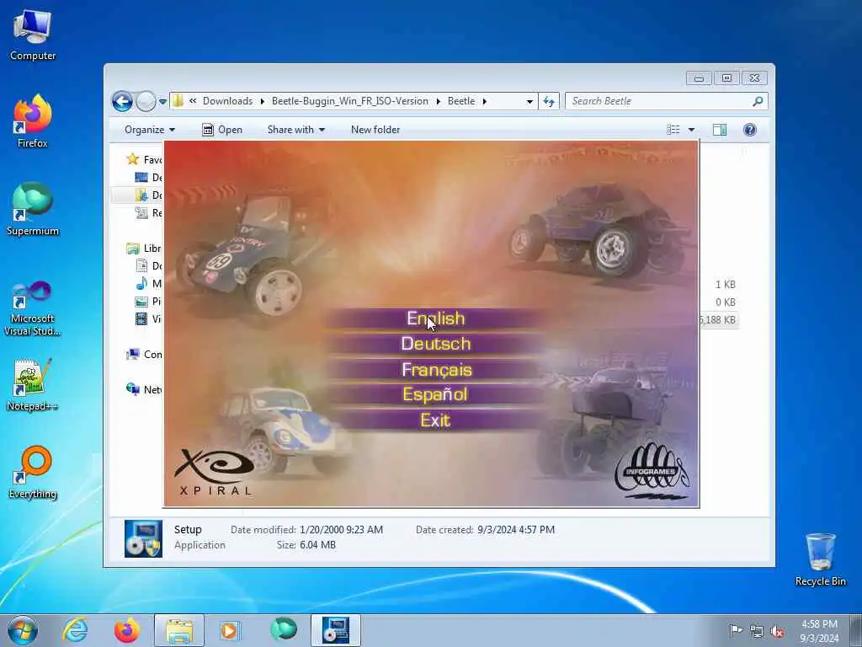Click the Action Center flag tray icon

[735, 631]
